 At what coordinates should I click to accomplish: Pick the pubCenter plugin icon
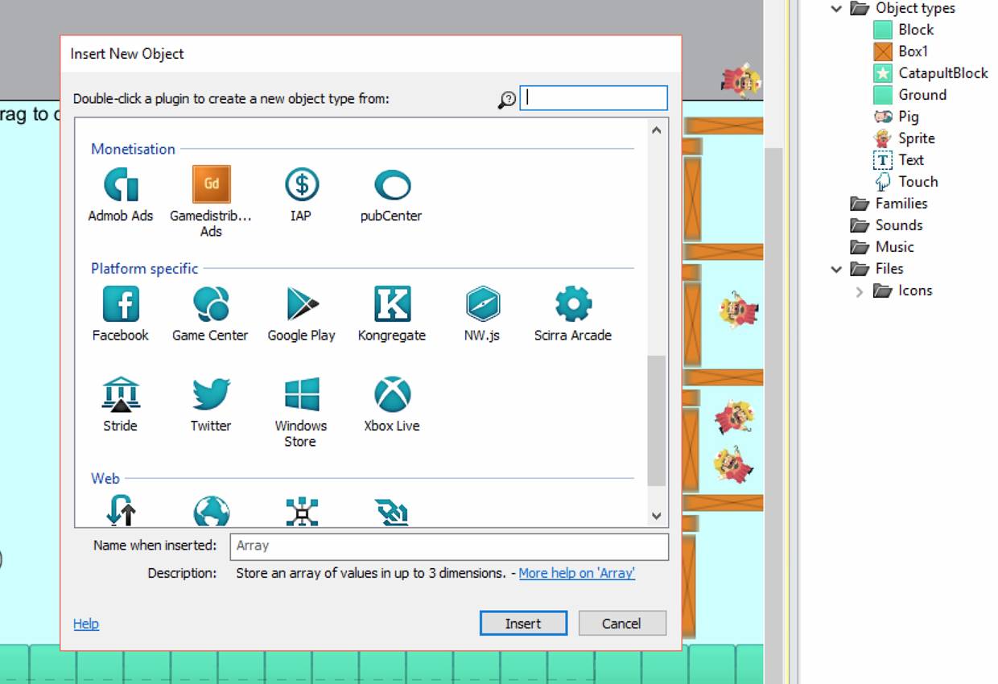point(392,185)
